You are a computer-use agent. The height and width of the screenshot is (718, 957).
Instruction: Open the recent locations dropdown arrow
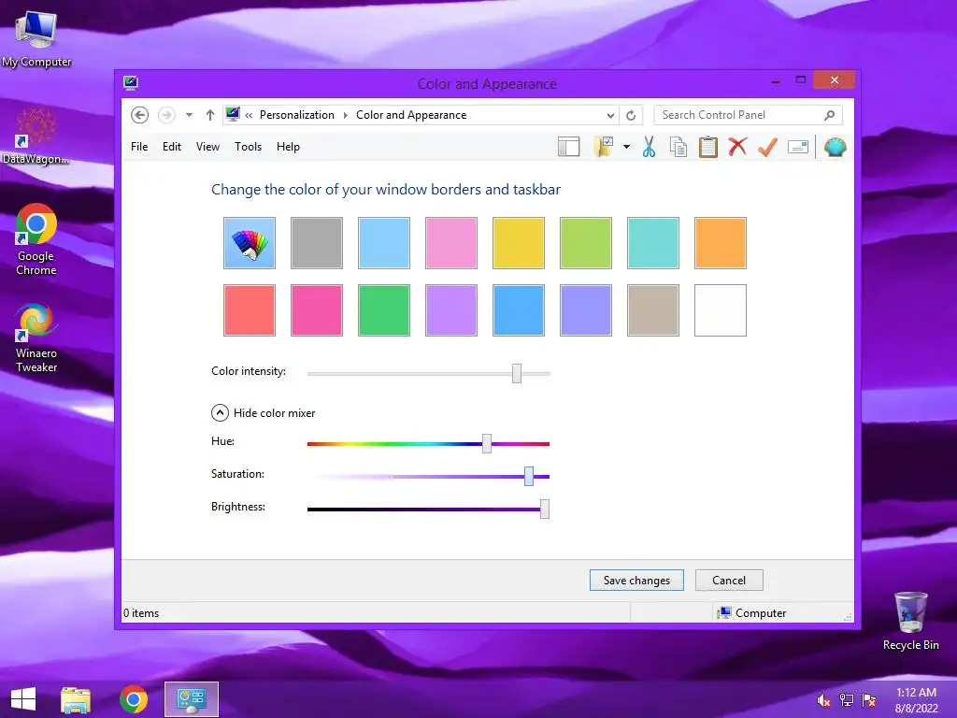tap(189, 115)
